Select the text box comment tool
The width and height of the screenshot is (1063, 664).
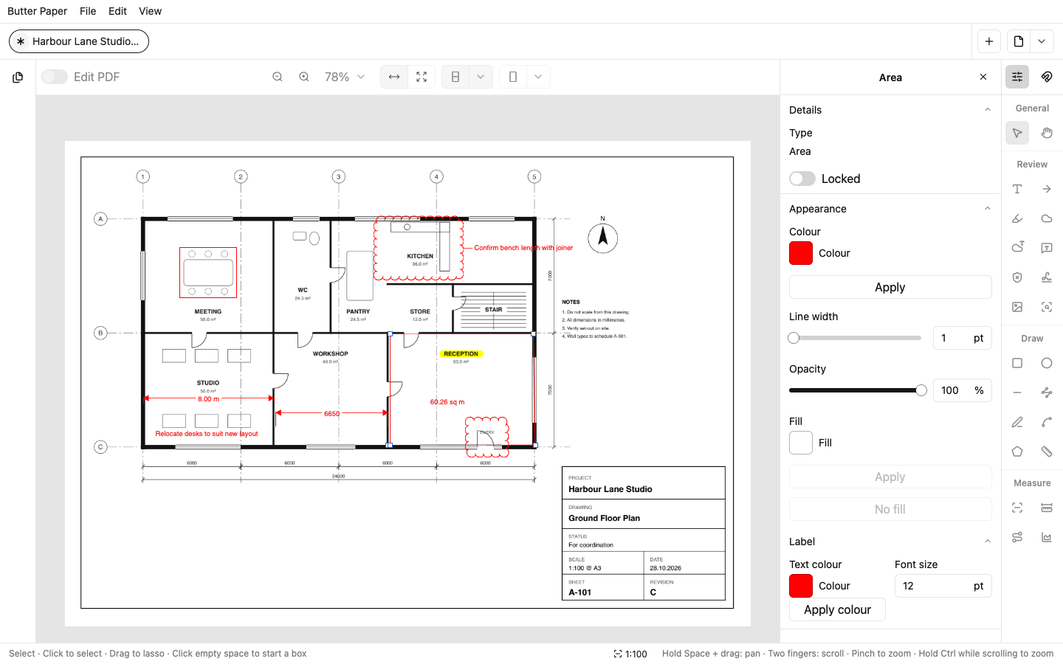[1047, 248]
